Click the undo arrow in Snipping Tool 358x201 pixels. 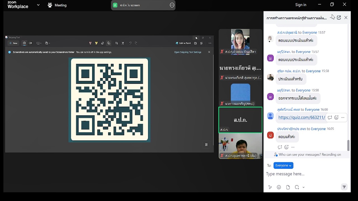(x=130, y=43)
